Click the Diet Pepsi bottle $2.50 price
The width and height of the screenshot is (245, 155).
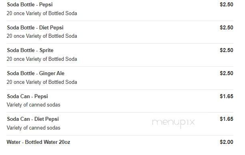tap(226, 27)
